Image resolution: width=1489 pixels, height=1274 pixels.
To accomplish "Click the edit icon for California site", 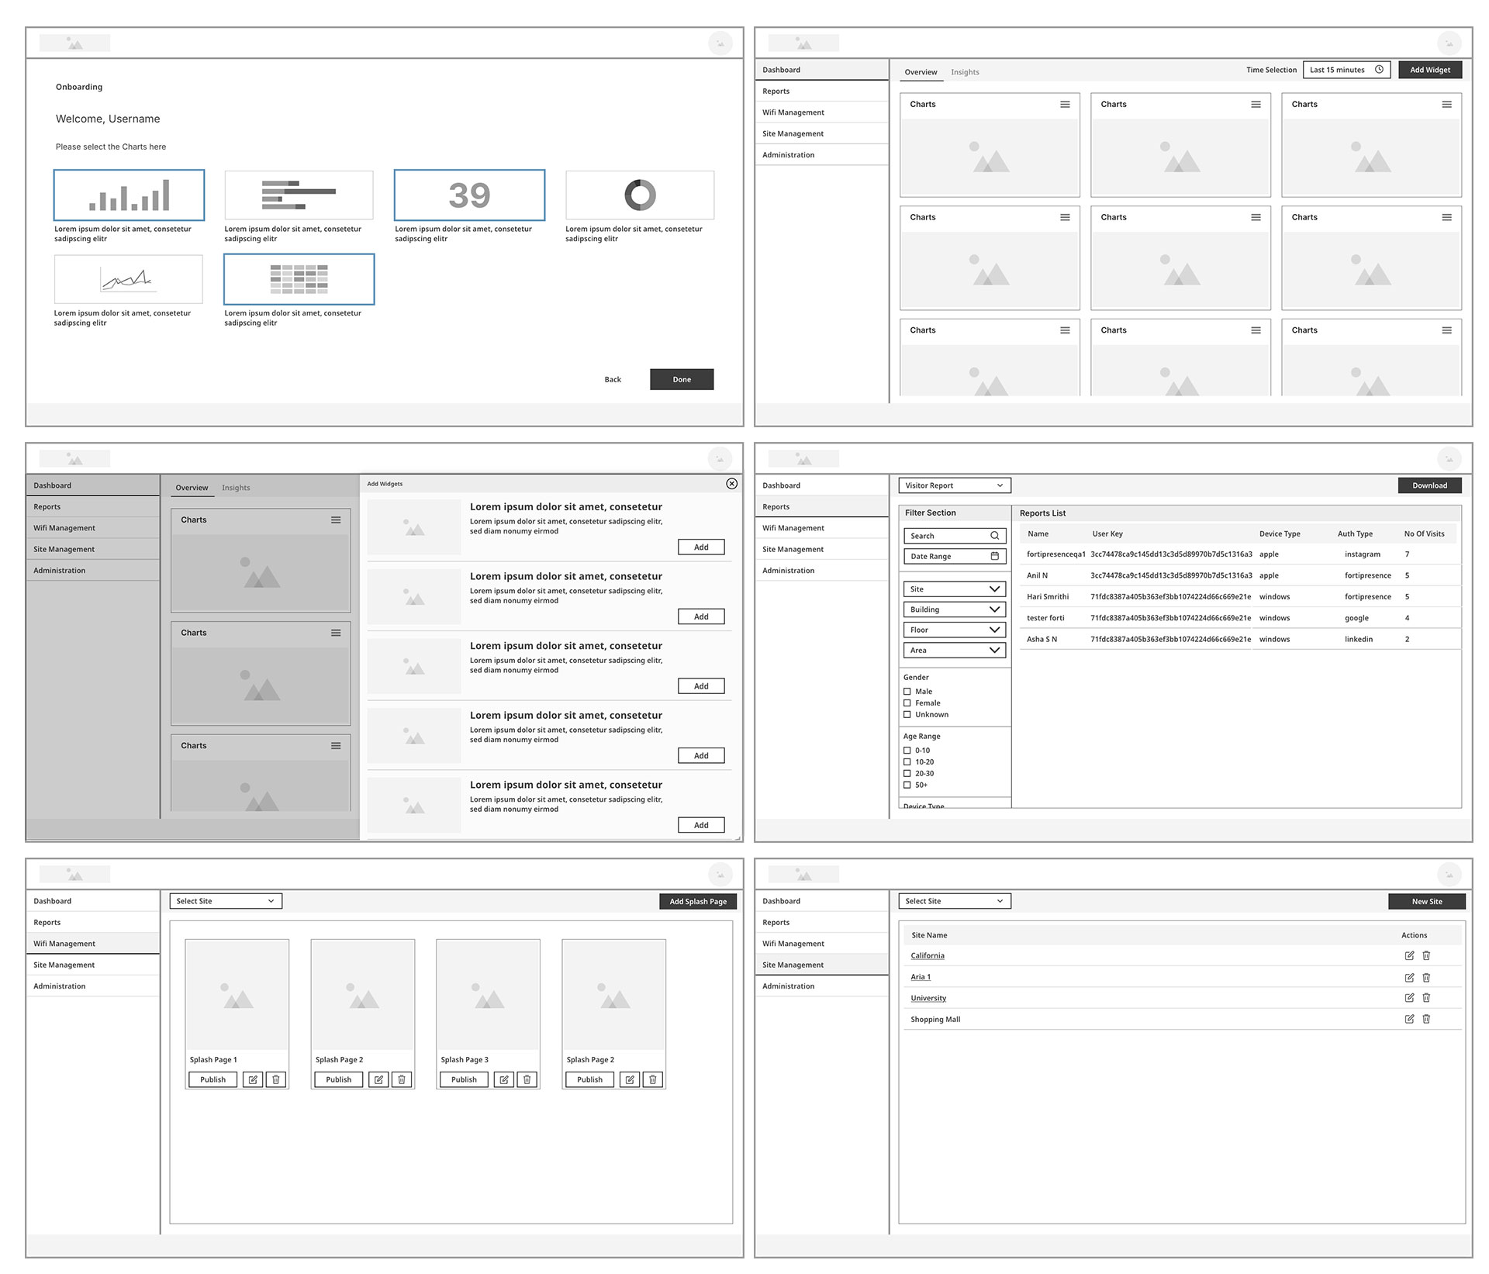I will click(x=1409, y=956).
